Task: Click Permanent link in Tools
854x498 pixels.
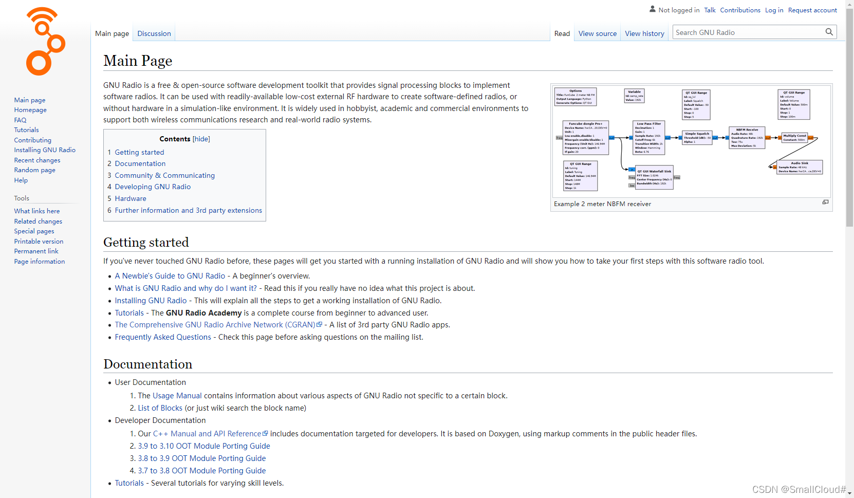Action: pos(36,251)
